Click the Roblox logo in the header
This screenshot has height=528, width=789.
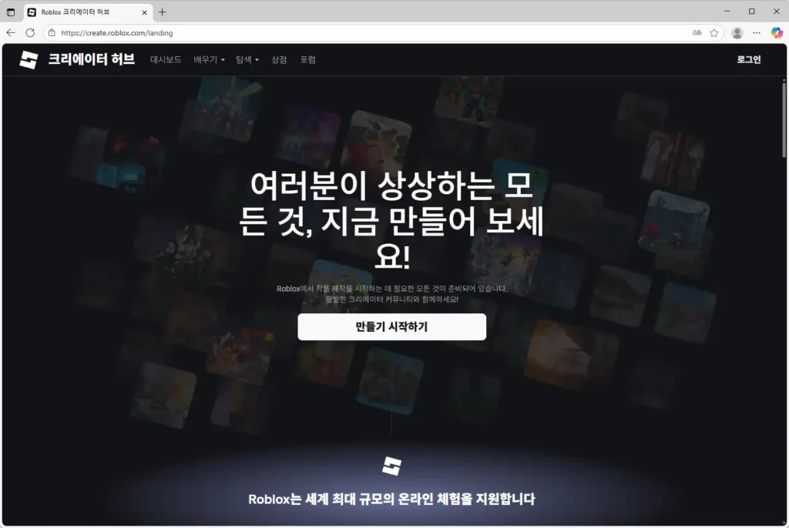(x=29, y=60)
